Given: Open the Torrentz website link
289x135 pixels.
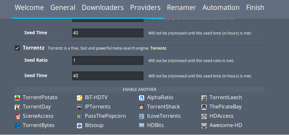Looking at the screenshot, I should (158, 48).
